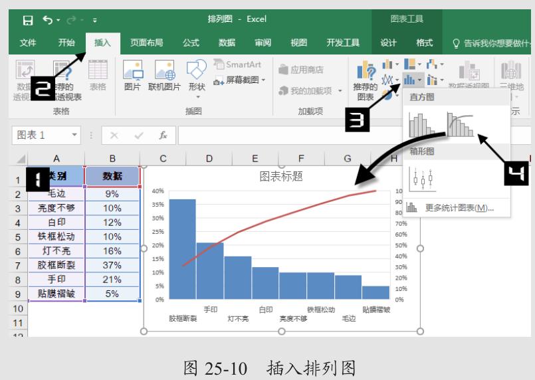Click cell containing 亮度不够

coord(56,208)
